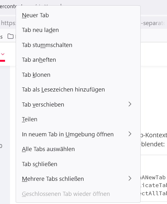Expand Tab verschieben submenu arrow

[130, 104]
